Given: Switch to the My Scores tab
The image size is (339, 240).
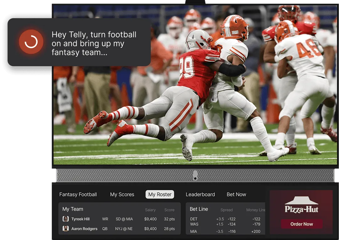Looking at the screenshot, I should click(x=122, y=195).
